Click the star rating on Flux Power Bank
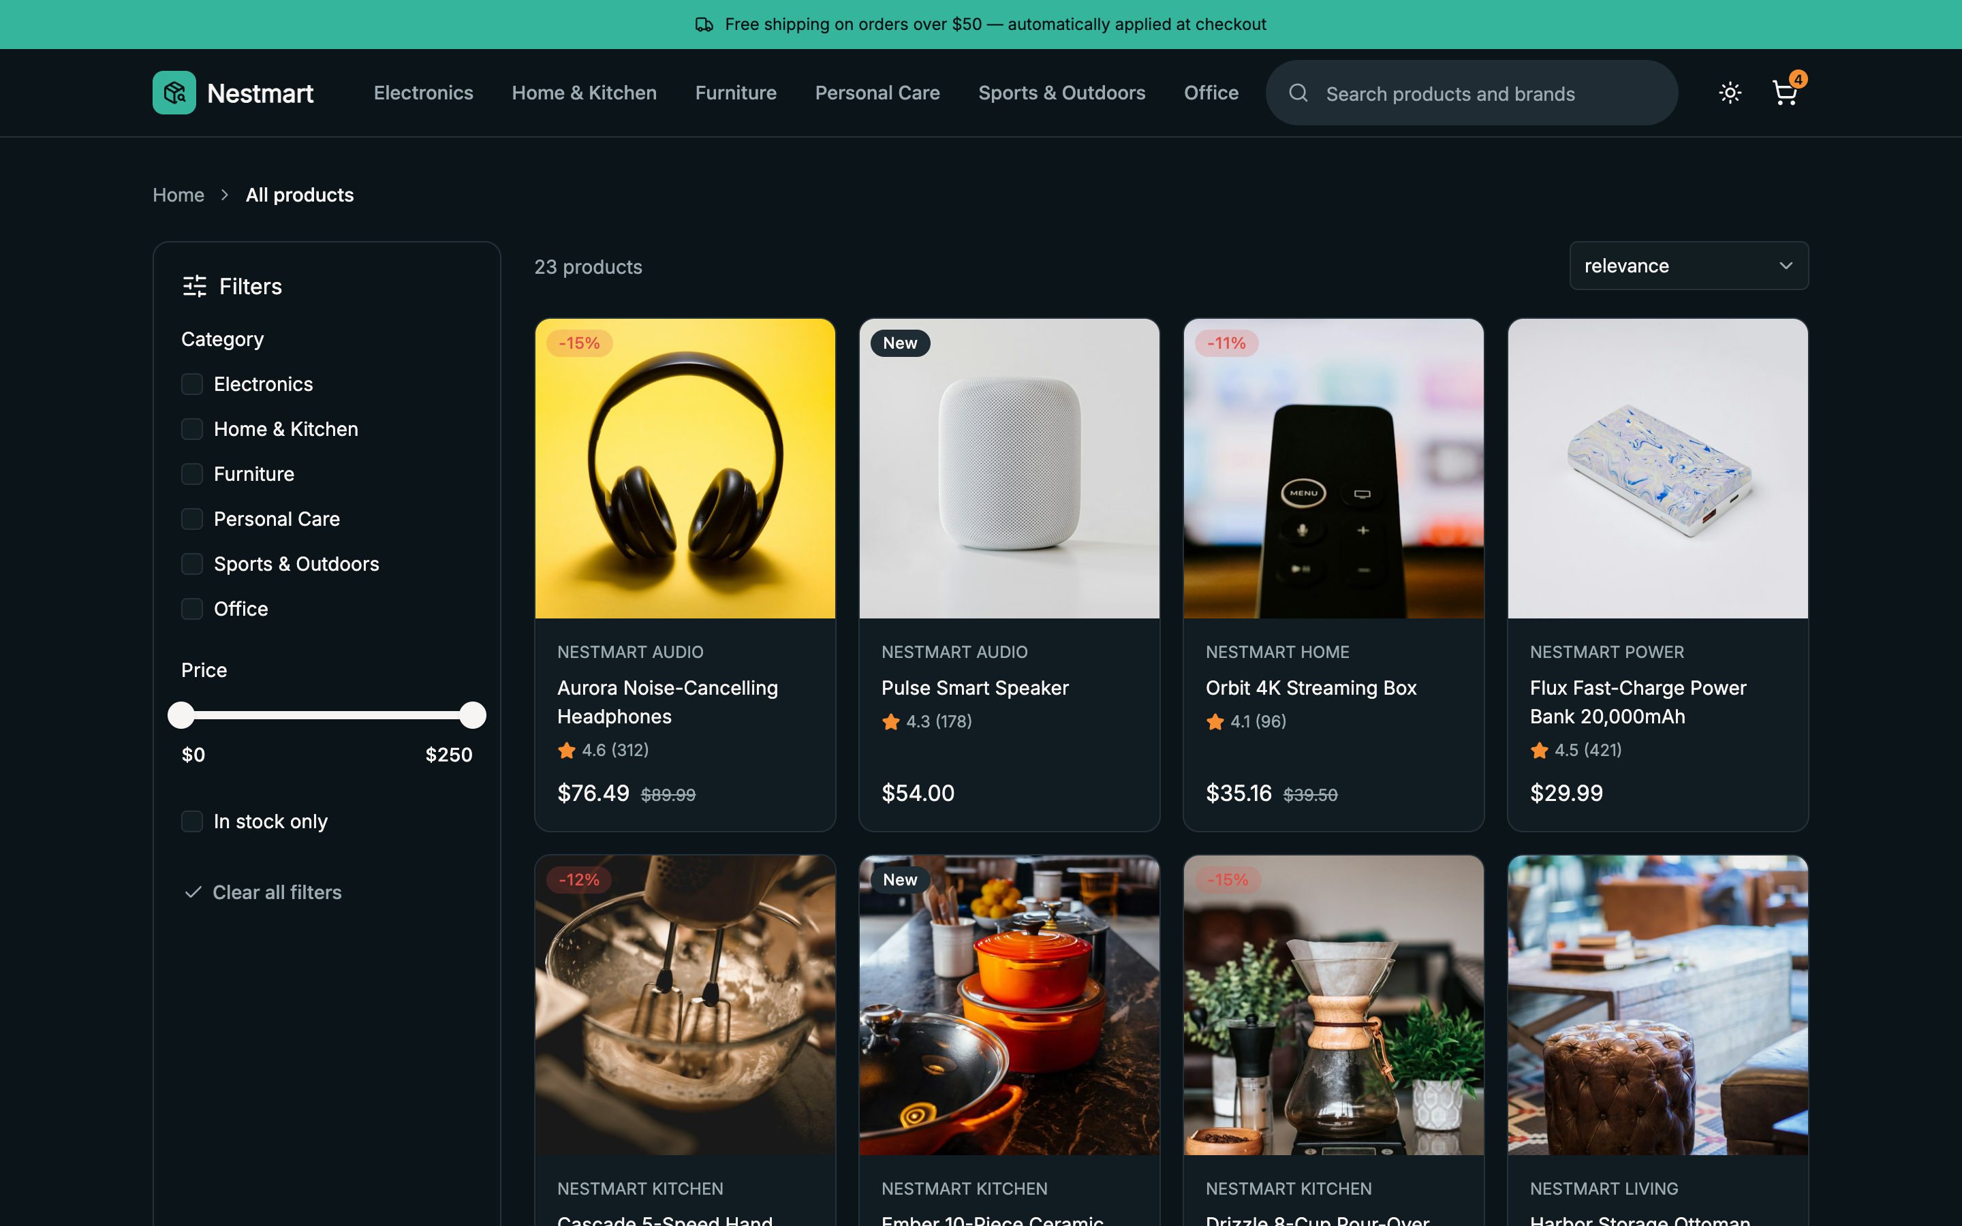The width and height of the screenshot is (1962, 1226). click(x=1576, y=750)
